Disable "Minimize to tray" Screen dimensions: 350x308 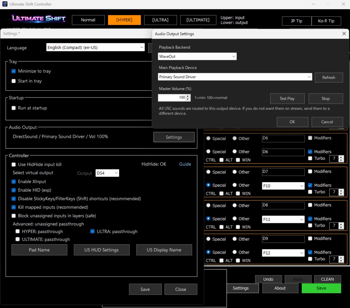pyautogui.click(x=13, y=71)
